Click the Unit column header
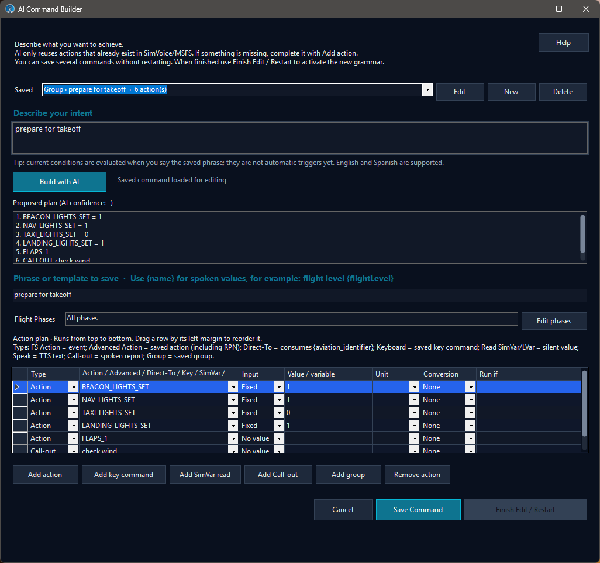This screenshot has width=600, height=563. [396, 374]
